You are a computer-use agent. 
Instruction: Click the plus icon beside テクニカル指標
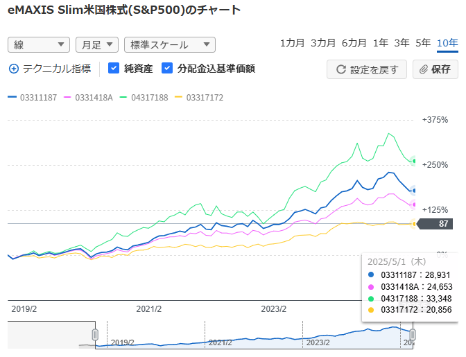click(14, 69)
